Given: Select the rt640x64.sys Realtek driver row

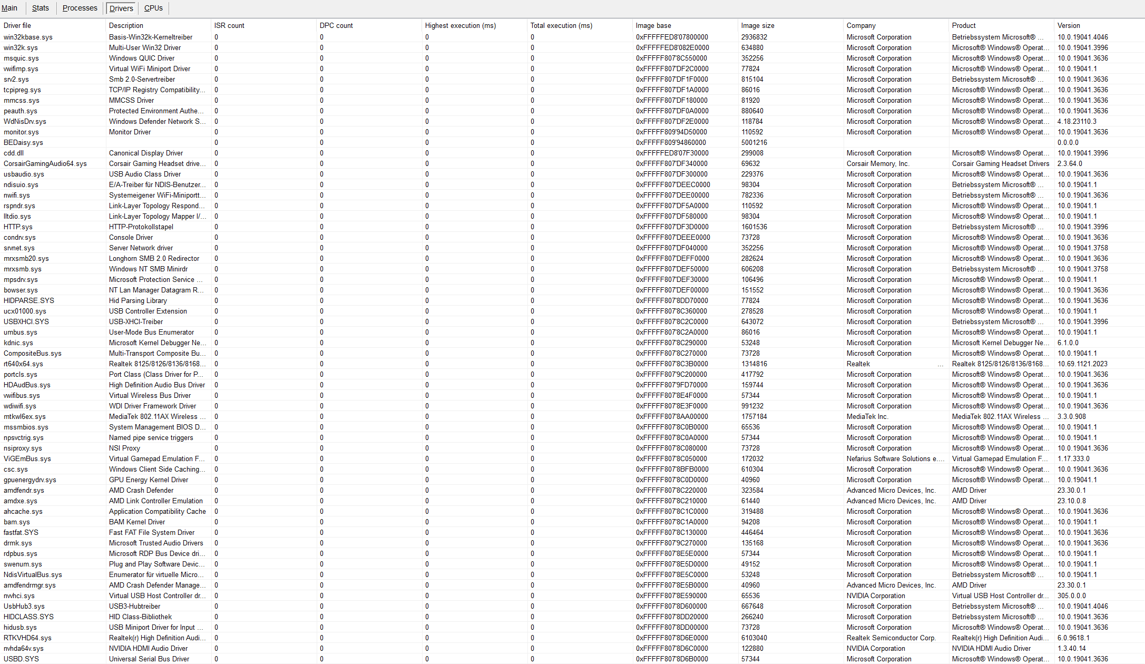Looking at the screenshot, I should [23, 364].
